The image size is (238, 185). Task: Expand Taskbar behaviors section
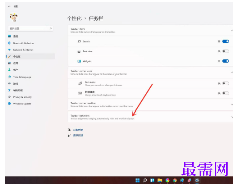150,117
